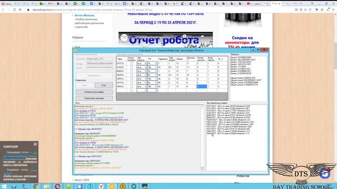Open the blue chat widget bubble

[x=325, y=174]
